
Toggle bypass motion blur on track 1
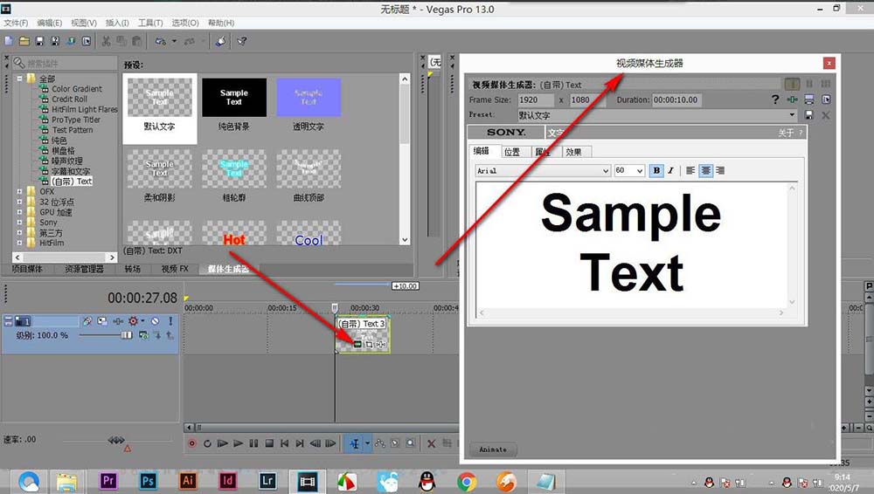[x=87, y=321]
